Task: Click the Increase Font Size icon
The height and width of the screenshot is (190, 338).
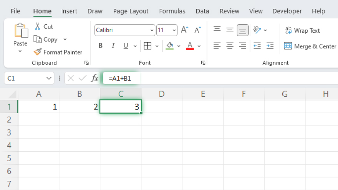Action: (x=184, y=30)
